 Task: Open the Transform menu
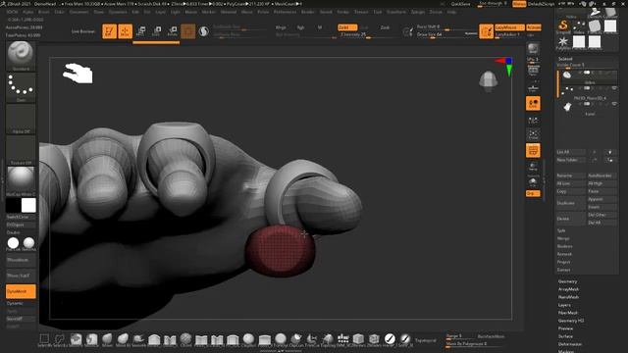[x=396, y=12]
